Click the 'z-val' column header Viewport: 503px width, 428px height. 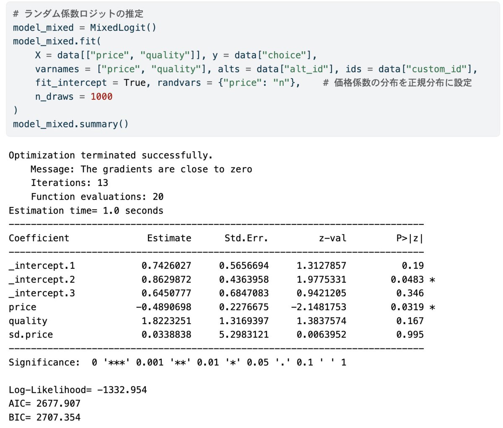pyautogui.click(x=332, y=238)
